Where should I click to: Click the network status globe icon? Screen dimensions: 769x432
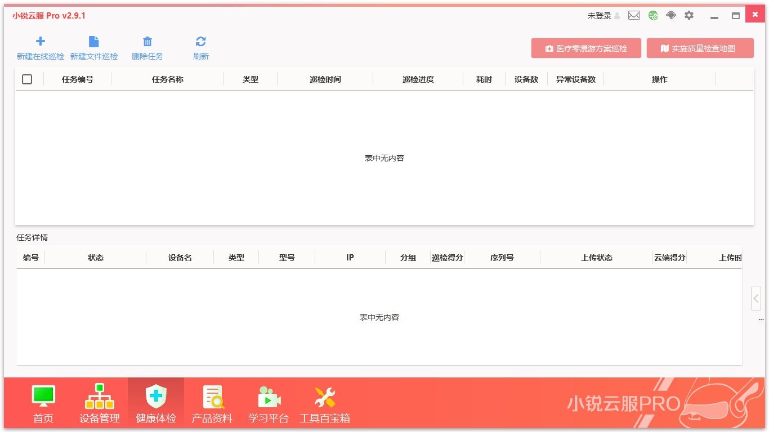pos(652,15)
